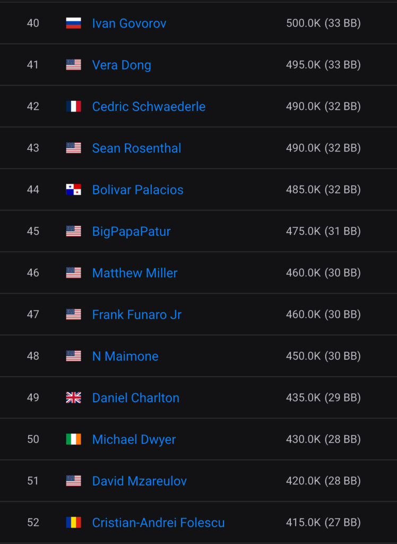Image resolution: width=397 pixels, height=544 pixels.
Task: Click the US flag beside BigPapaPatur
Action: pos(73,231)
